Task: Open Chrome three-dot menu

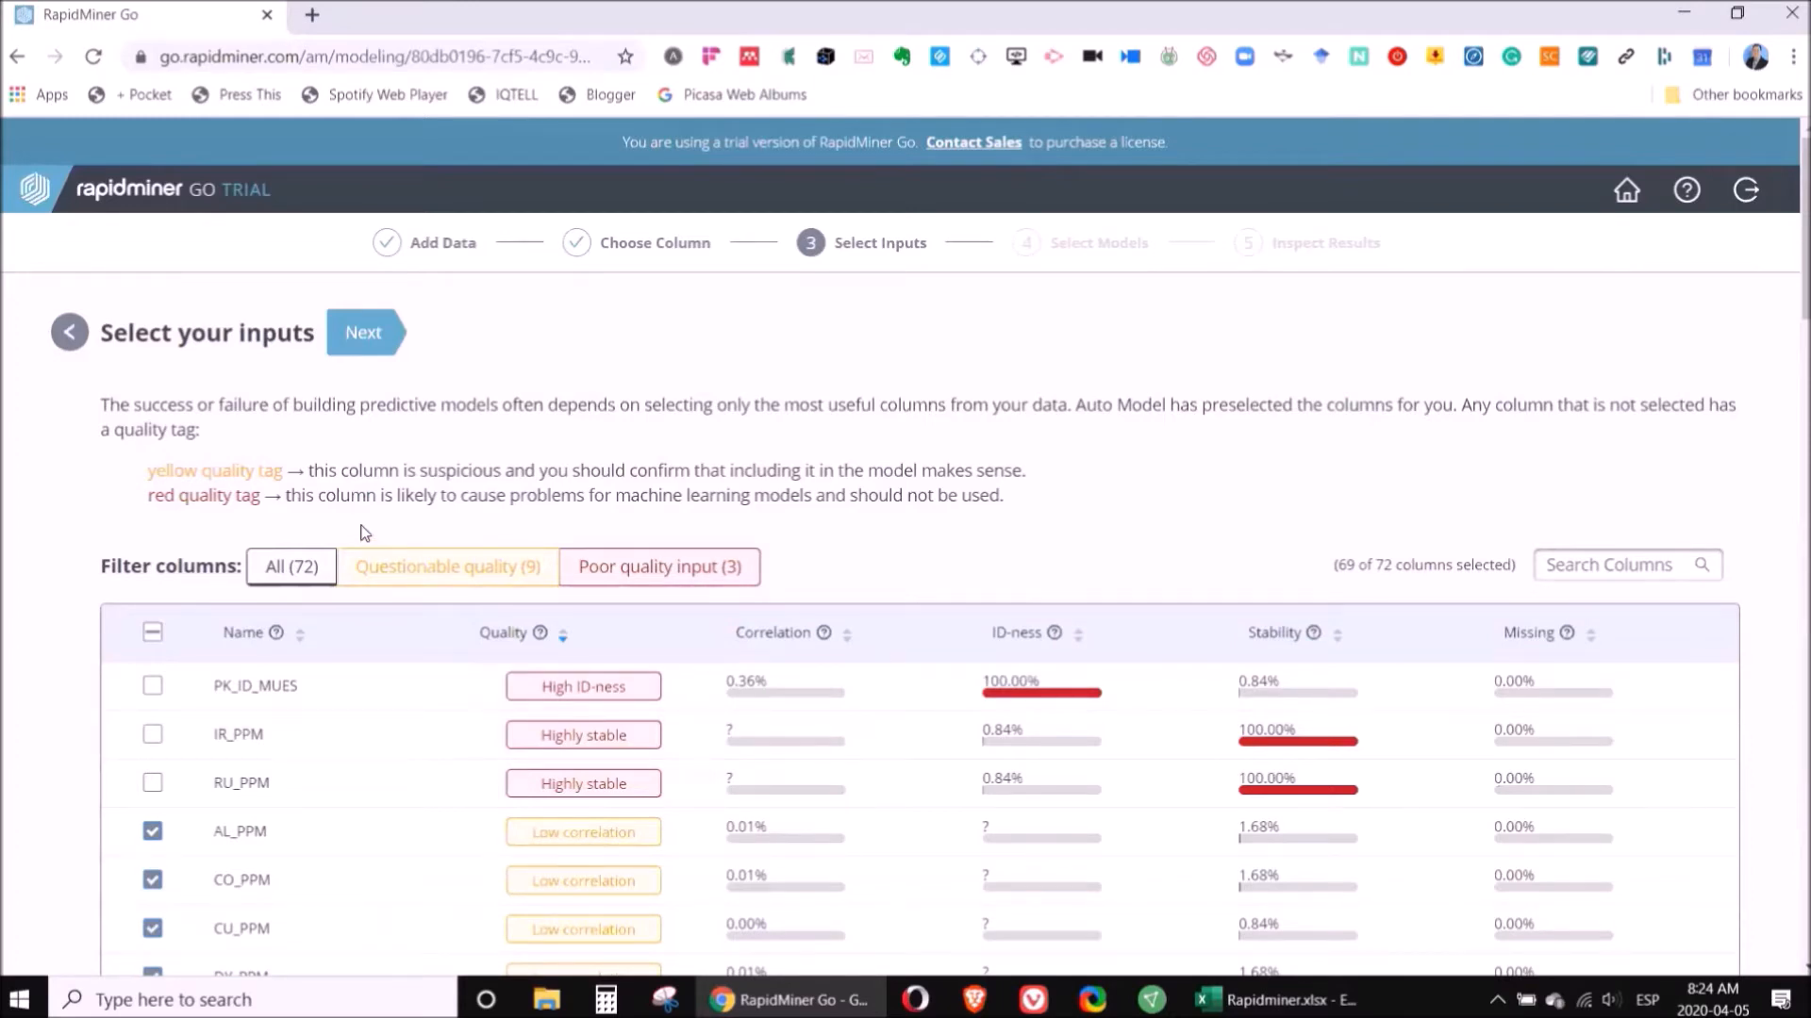Action: pyautogui.click(x=1793, y=57)
